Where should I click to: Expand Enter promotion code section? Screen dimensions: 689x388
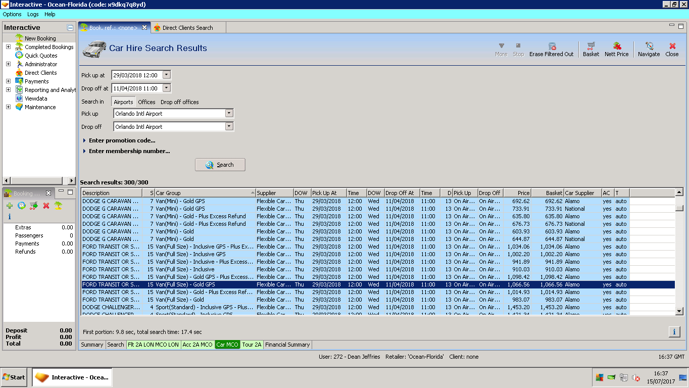(121, 140)
